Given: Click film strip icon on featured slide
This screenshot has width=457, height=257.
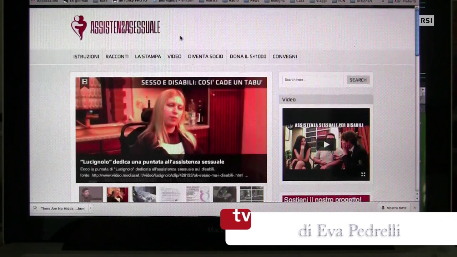Looking at the screenshot, I should coord(85,82).
